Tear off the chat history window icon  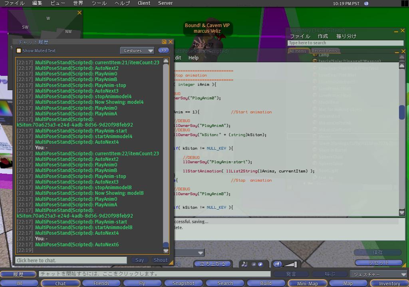[164, 42]
